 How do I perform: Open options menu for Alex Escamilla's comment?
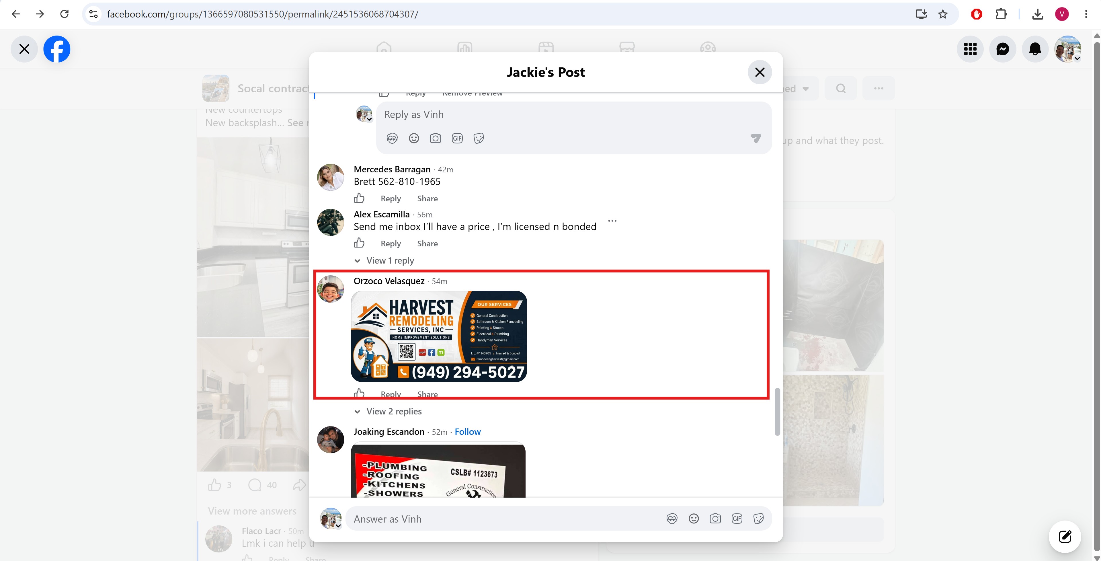click(612, 221)
